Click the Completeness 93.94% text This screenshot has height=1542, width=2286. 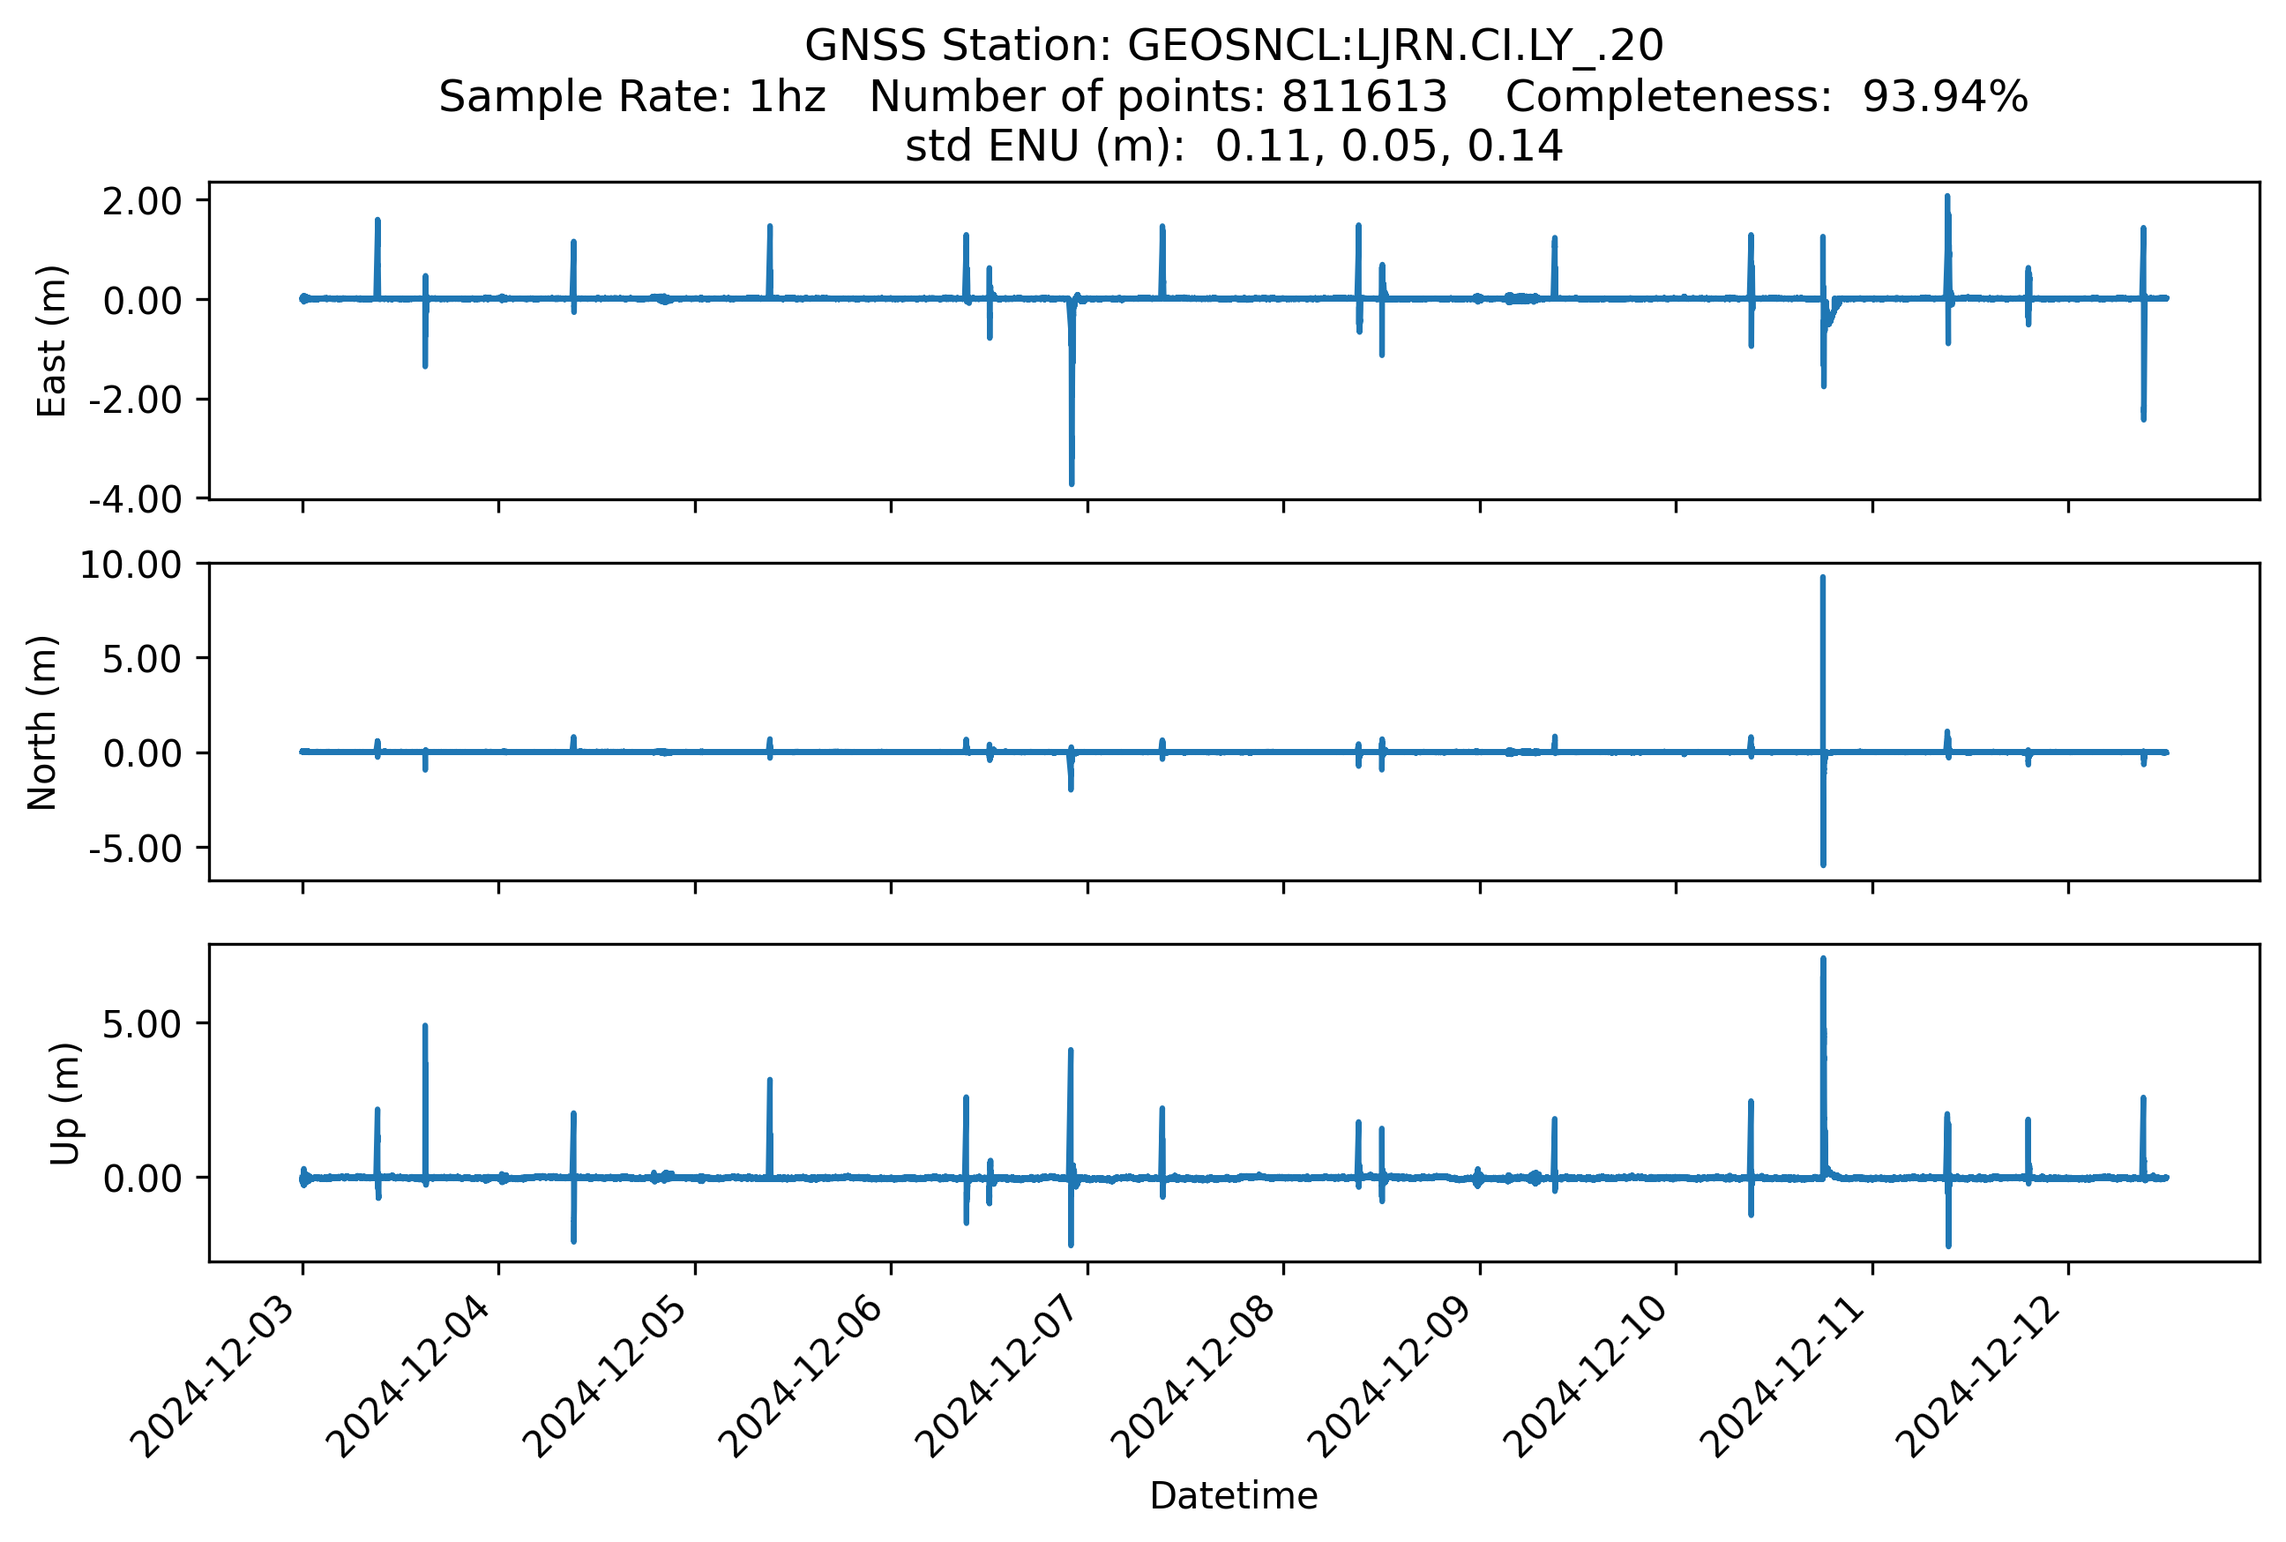click(1766, 96)
